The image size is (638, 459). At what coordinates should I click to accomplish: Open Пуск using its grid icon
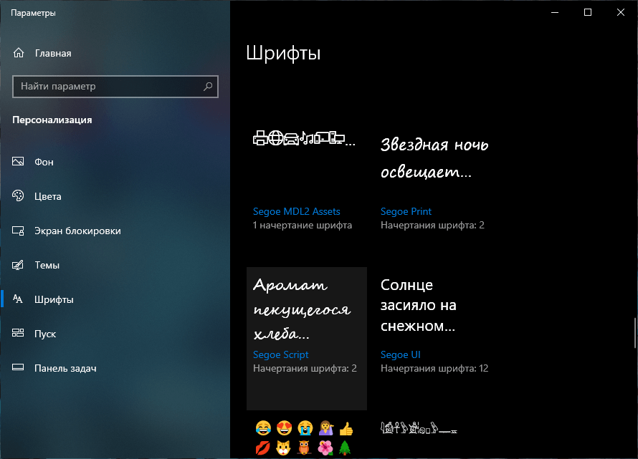(x=19, y=334)
